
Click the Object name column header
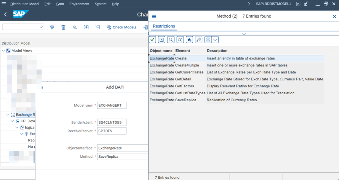click(161, 51)
